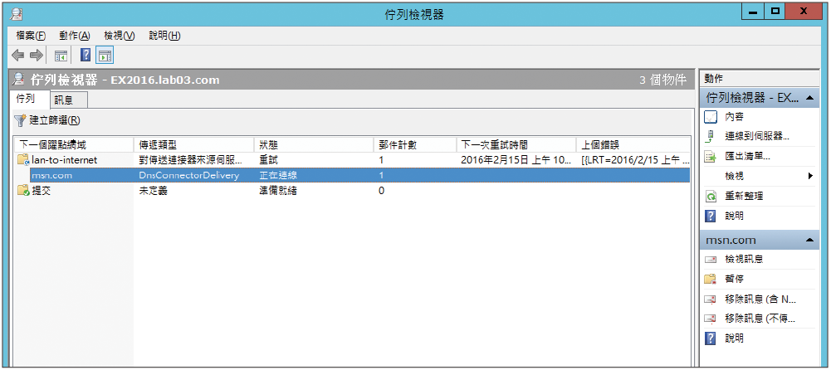Click the Back arrow toolbar icon
Image resolution: width=831 pixels, height=370 pixels.
pos(18,55)
